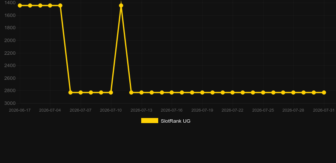Click the data point above 2026-07-04 label

[x=50, y=6]
